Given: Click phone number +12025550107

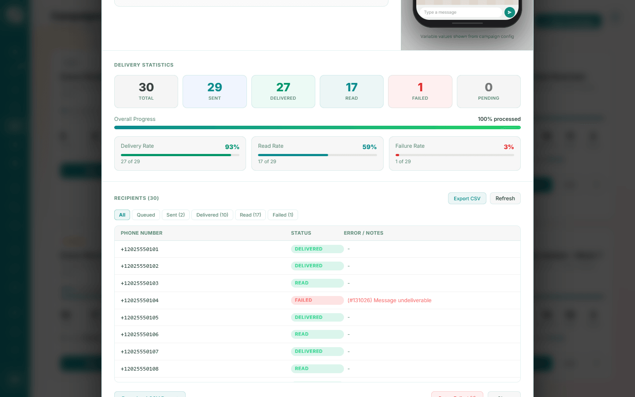Looking at the screenshot, I should click(x=140, y=352).
